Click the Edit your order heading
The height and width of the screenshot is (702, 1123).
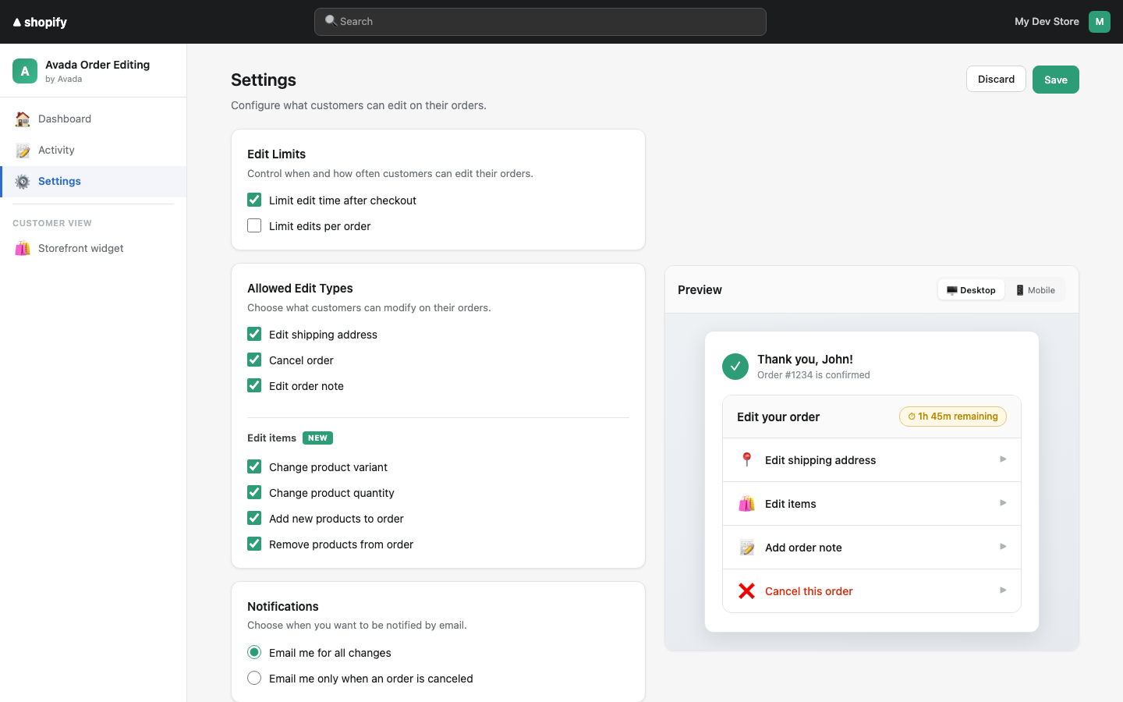tap(778, 417)
